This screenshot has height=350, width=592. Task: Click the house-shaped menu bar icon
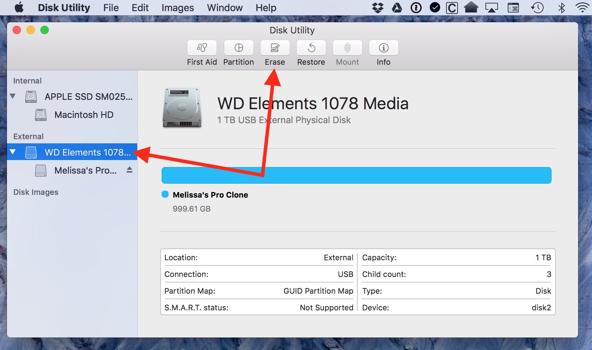(471, 7)
